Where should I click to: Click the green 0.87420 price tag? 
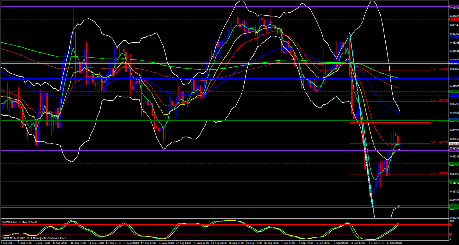(454, 91)
